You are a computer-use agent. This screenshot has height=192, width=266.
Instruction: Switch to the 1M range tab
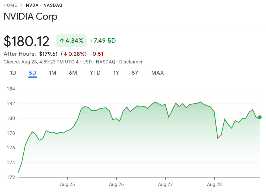(52, 73)
